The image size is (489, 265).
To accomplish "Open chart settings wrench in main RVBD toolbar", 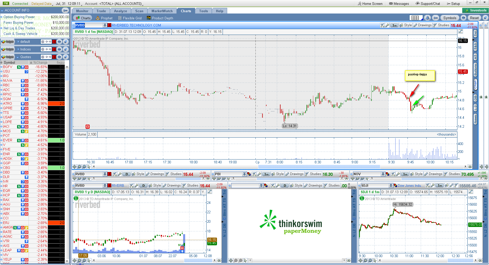I will [387, 25].
